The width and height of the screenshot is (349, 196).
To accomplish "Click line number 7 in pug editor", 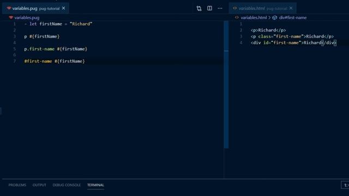I will tap(15, 61).
